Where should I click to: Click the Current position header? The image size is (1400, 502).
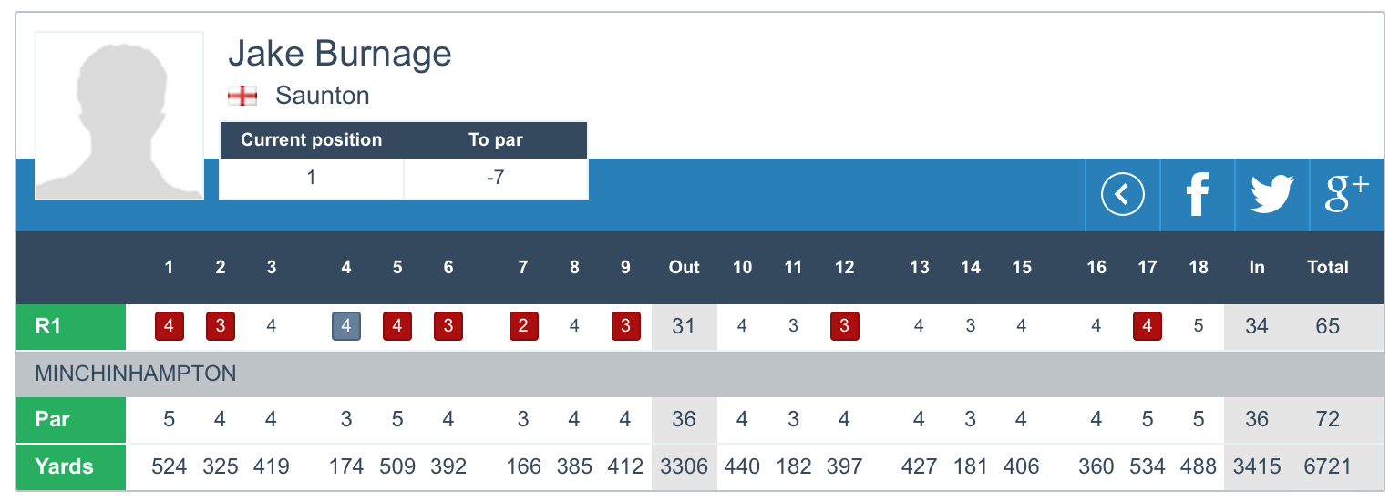click(x=311, y=140)
